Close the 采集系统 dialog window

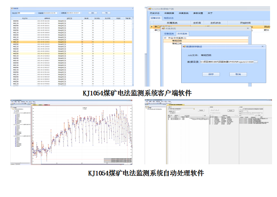(x=247, y=28)
